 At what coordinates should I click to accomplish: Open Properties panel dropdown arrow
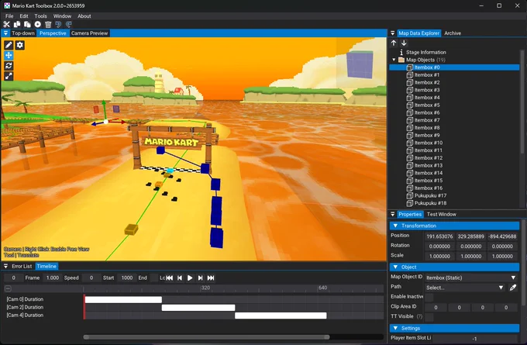pos(393,214)
